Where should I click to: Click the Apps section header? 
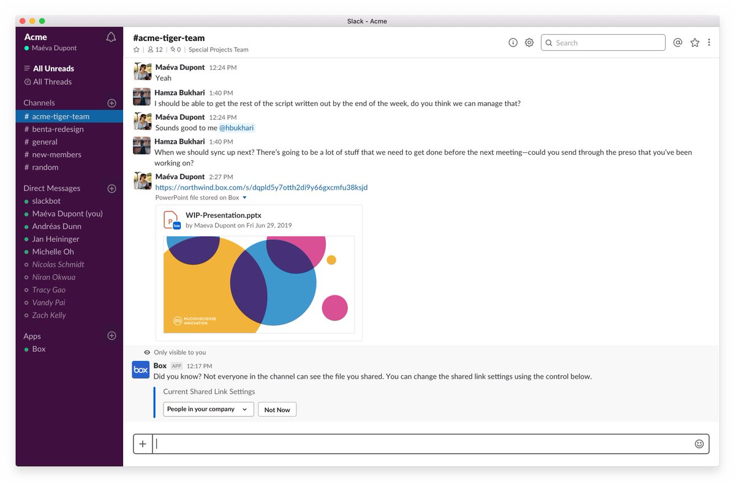pyautogui.click(x=32, y=336)
